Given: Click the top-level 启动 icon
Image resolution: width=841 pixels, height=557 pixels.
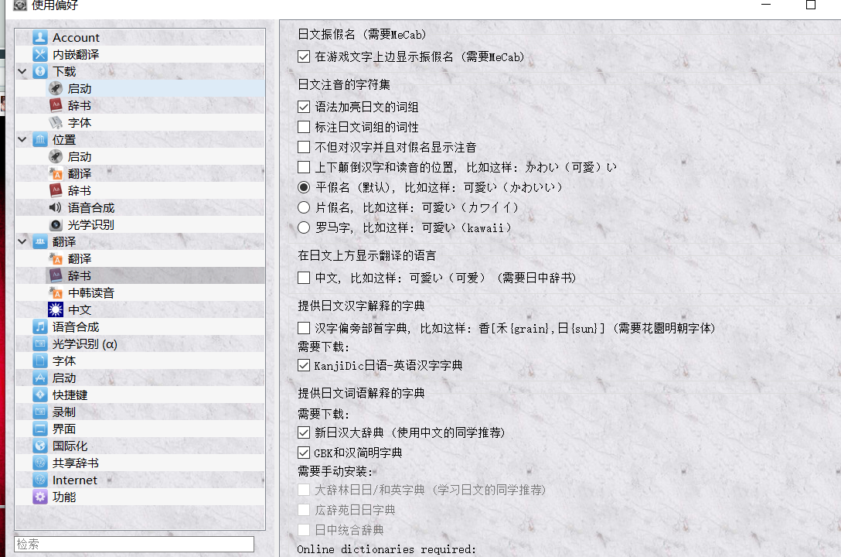Looking at the screenshot, I should (40, 378).
